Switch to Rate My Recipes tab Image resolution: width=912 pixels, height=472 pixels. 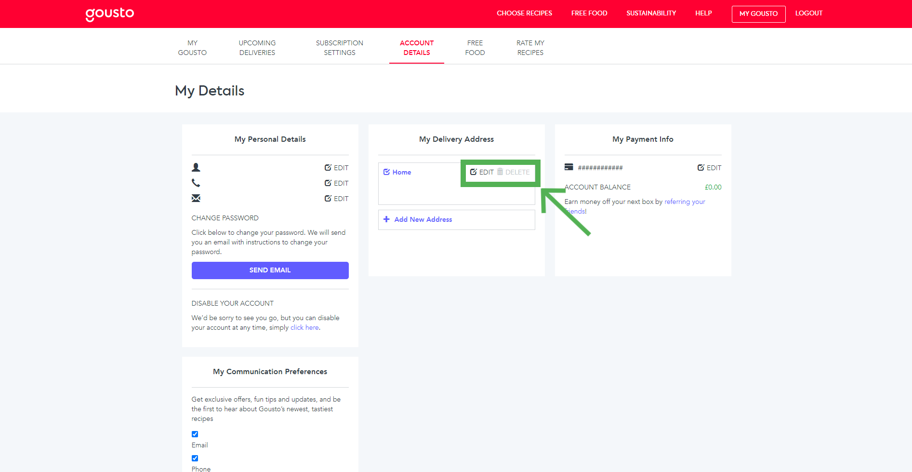(x=530, y=48)
